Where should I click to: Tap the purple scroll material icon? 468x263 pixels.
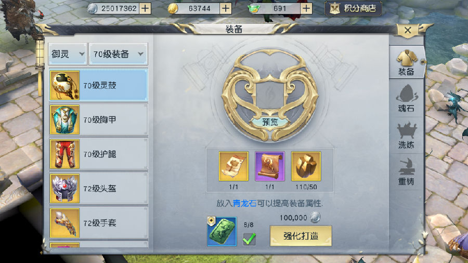tap(270, 166)
